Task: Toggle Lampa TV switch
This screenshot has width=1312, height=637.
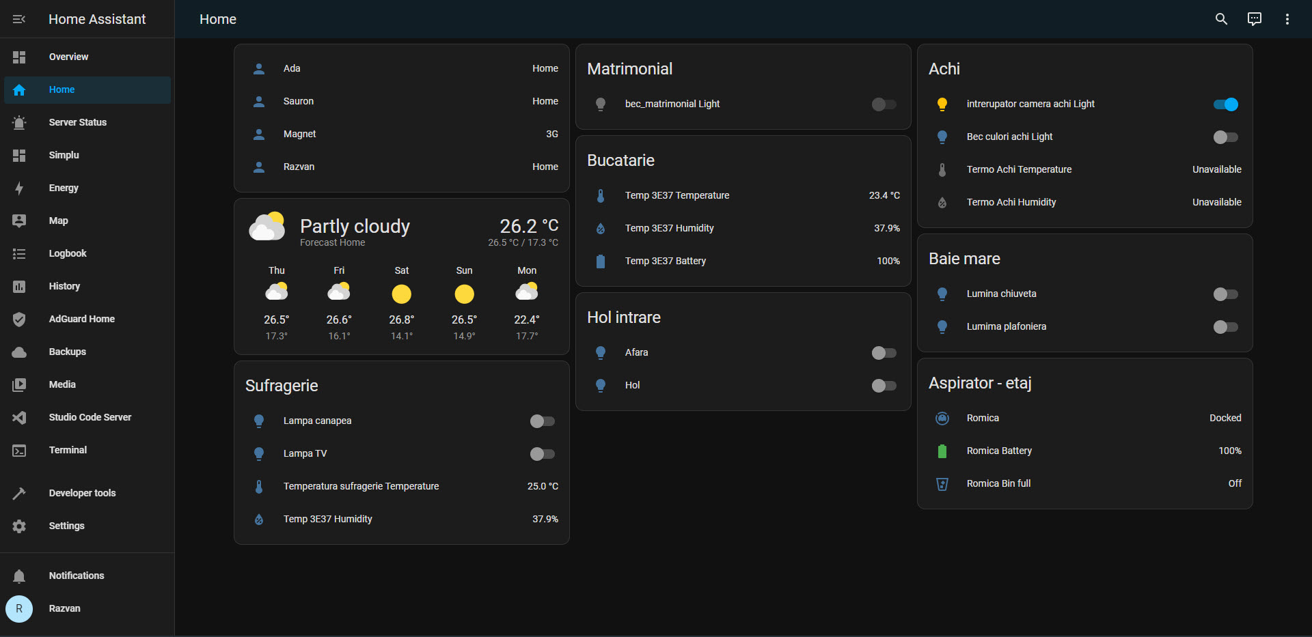Action: tap(542, 454)
